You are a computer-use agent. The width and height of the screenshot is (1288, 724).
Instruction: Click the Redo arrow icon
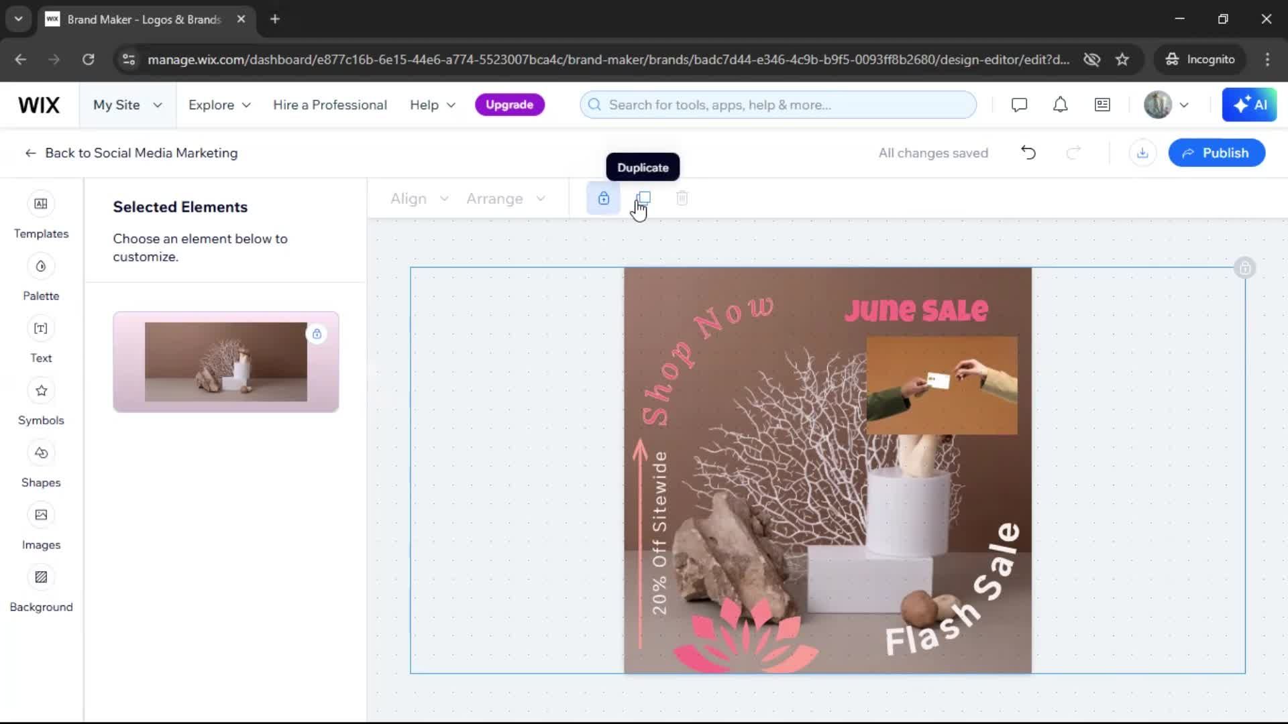tap(1073, 153)
